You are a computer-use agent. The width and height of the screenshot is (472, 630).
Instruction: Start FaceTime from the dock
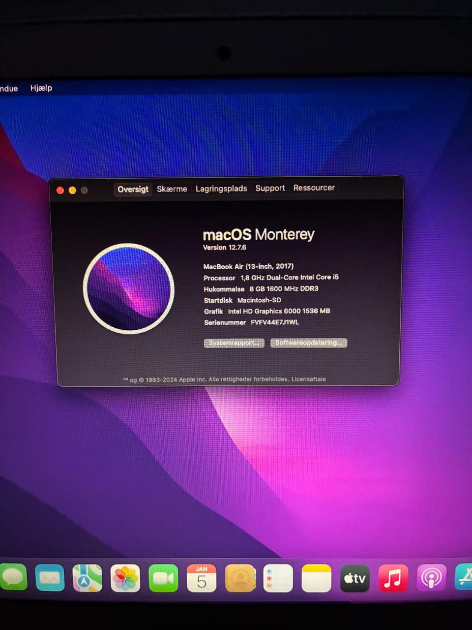(163, 578)
